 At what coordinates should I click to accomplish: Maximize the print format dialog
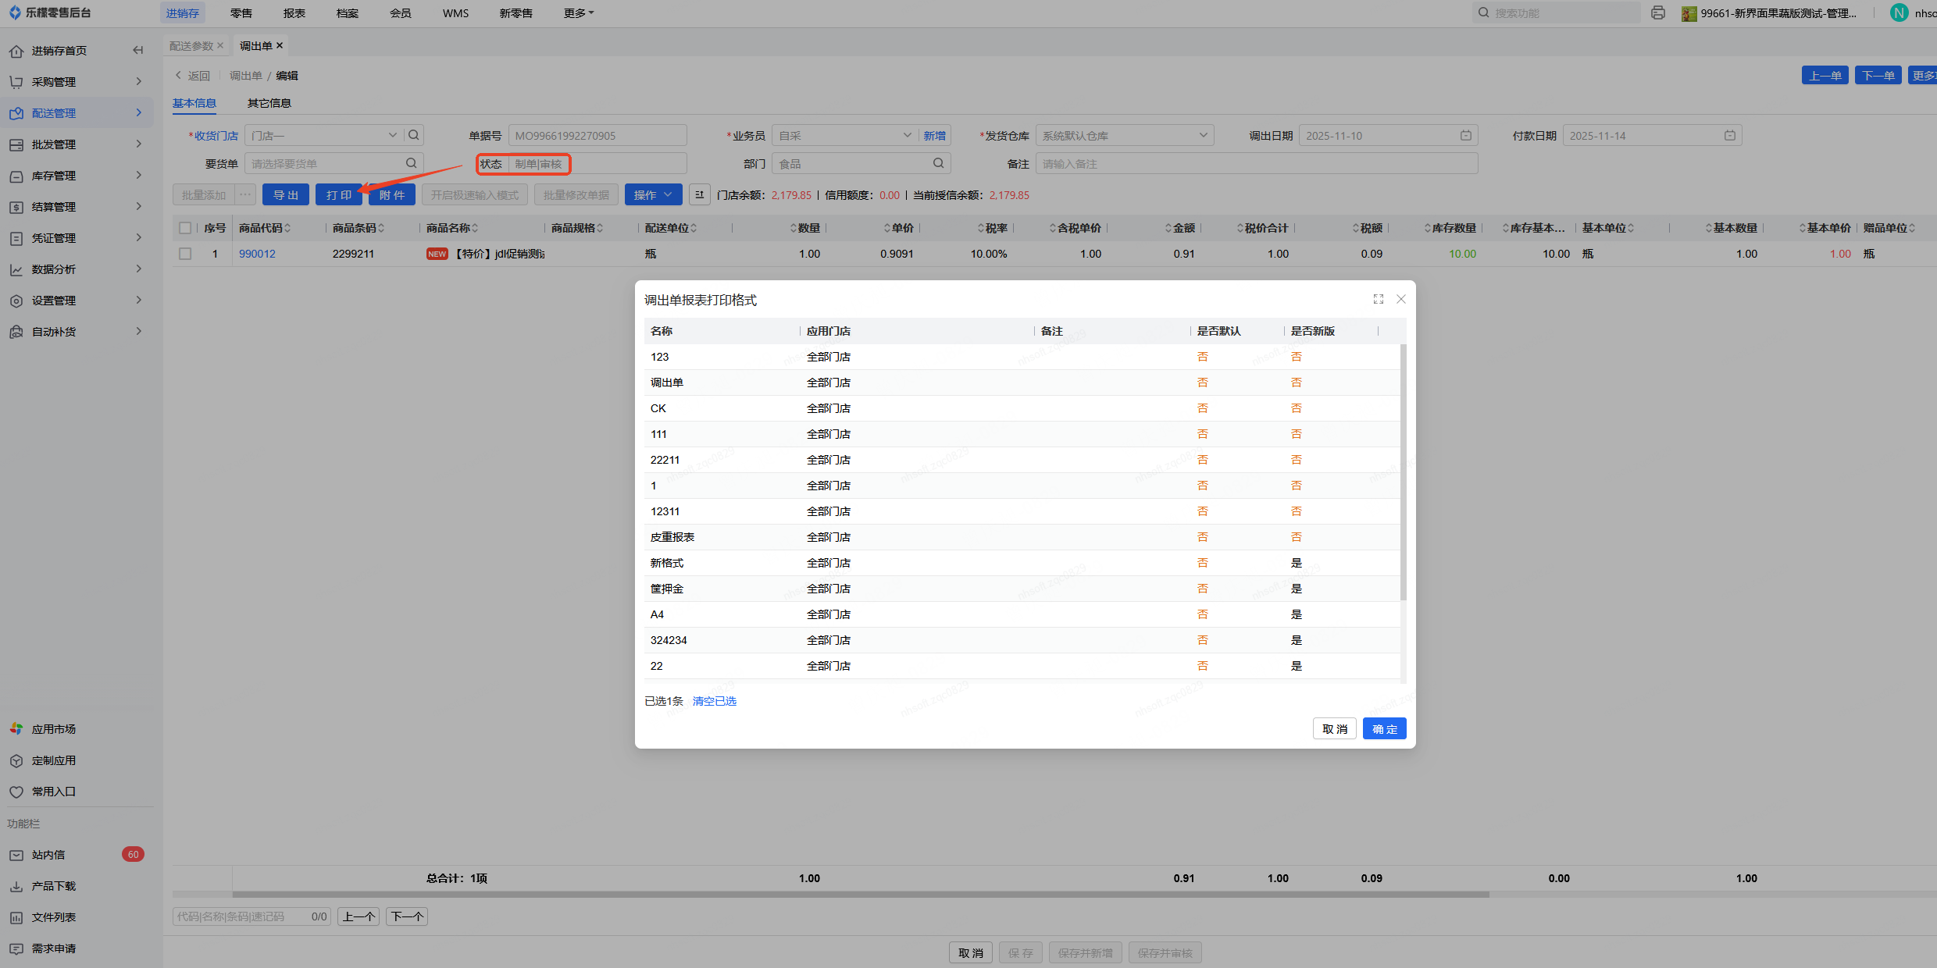coord(1379,299)
